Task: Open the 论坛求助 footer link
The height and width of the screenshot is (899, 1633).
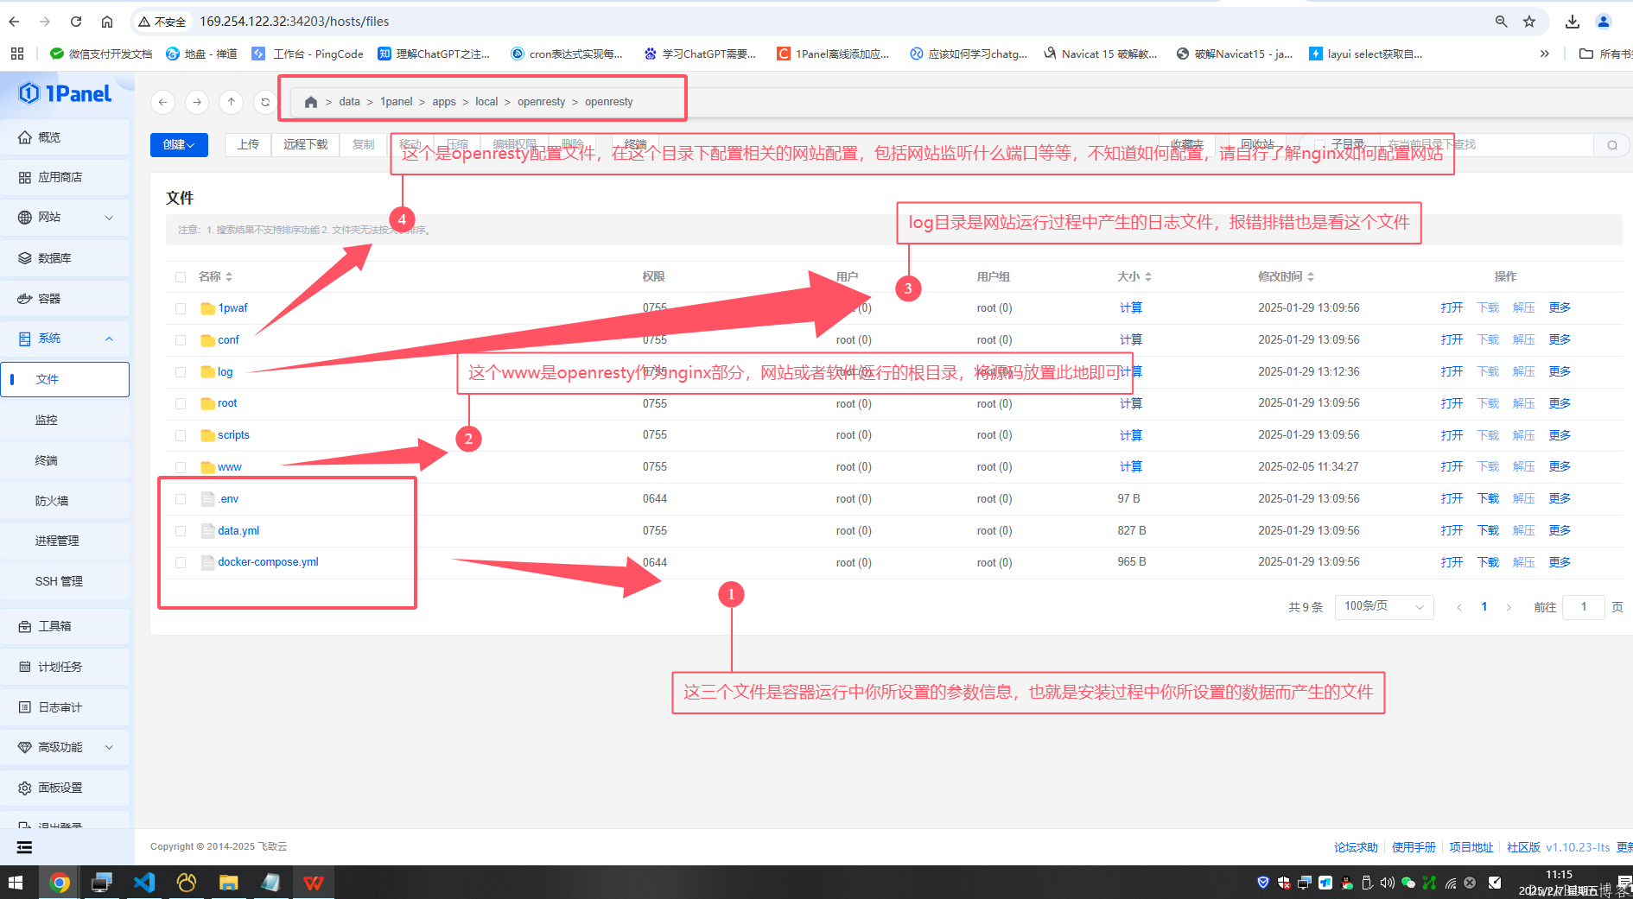Action: coord(1356,847)
